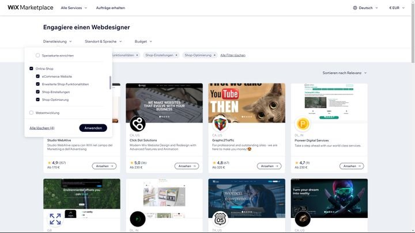Click the filter panel scrollbar
Viewport: 415px width, 233px height.
click(x=110, y=83)
